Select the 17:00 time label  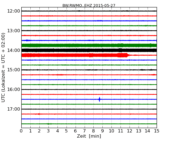point(13,109)
